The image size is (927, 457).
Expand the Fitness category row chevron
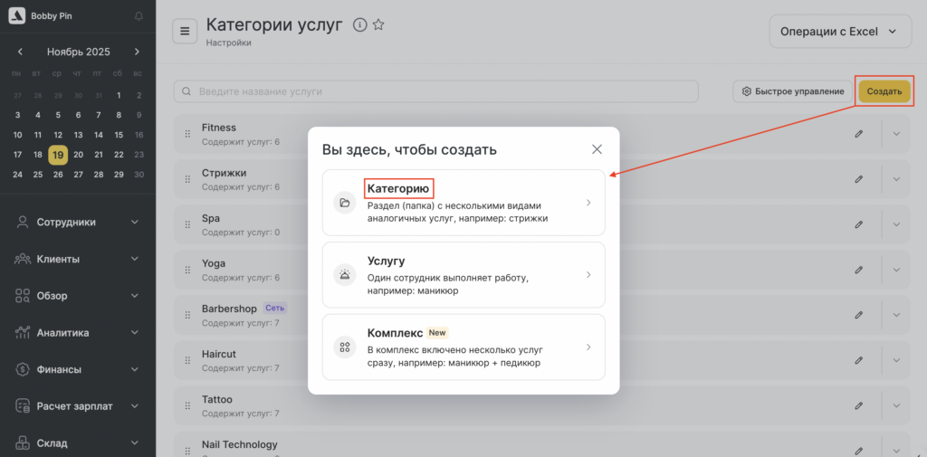click(896, 134)
